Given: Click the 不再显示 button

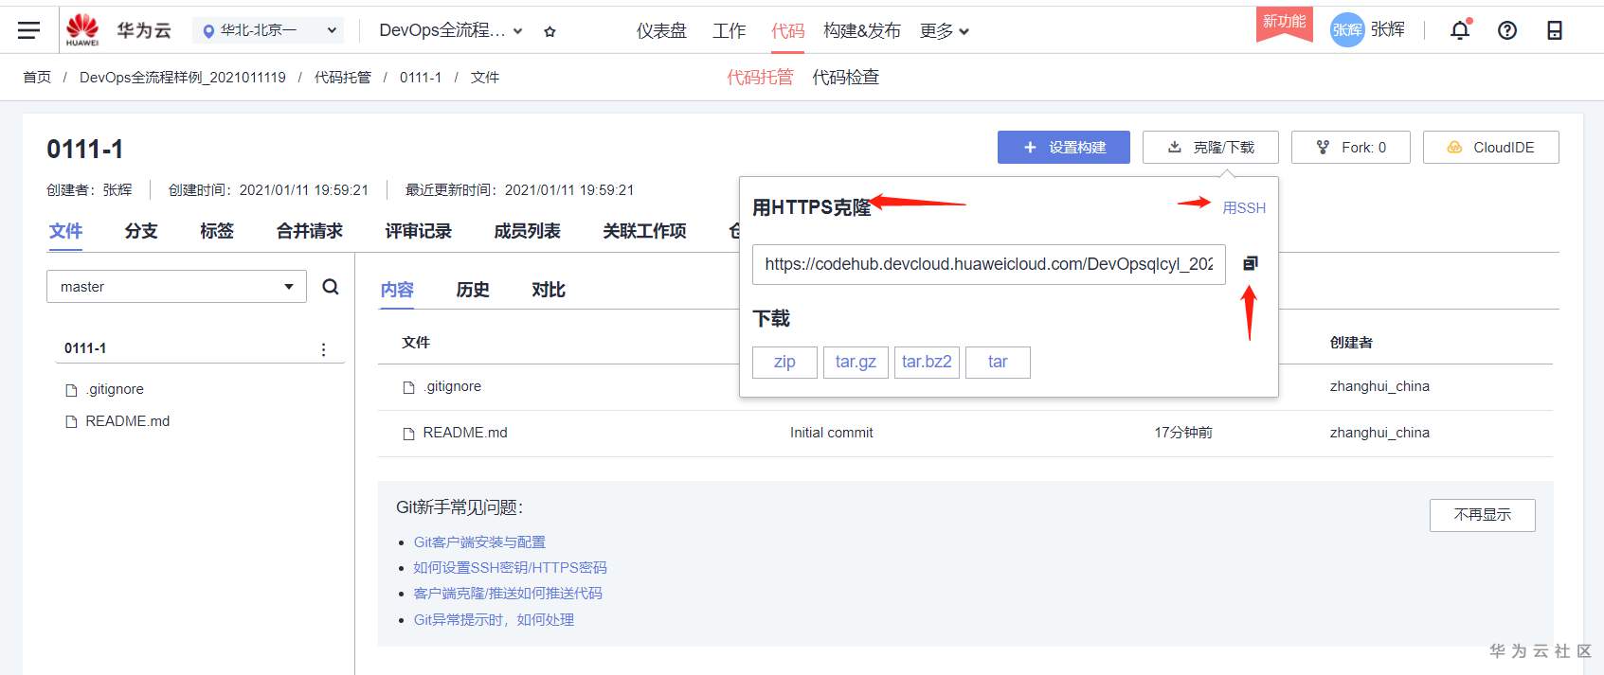Looking at the screenshot, I should point(1483,515).
